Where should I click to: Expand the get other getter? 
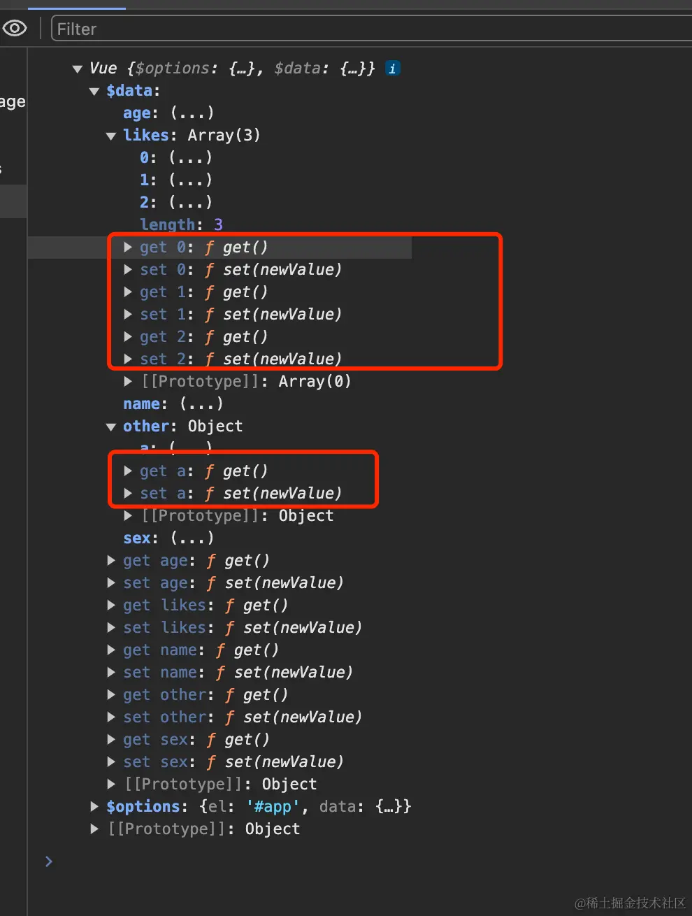111,695
